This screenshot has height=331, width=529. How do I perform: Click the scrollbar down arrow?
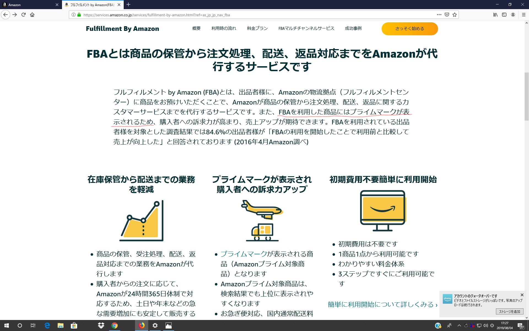pyautogui.click(x=527, y=318)
